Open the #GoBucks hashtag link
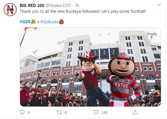The image size is (167, 119). click(49, 22)
